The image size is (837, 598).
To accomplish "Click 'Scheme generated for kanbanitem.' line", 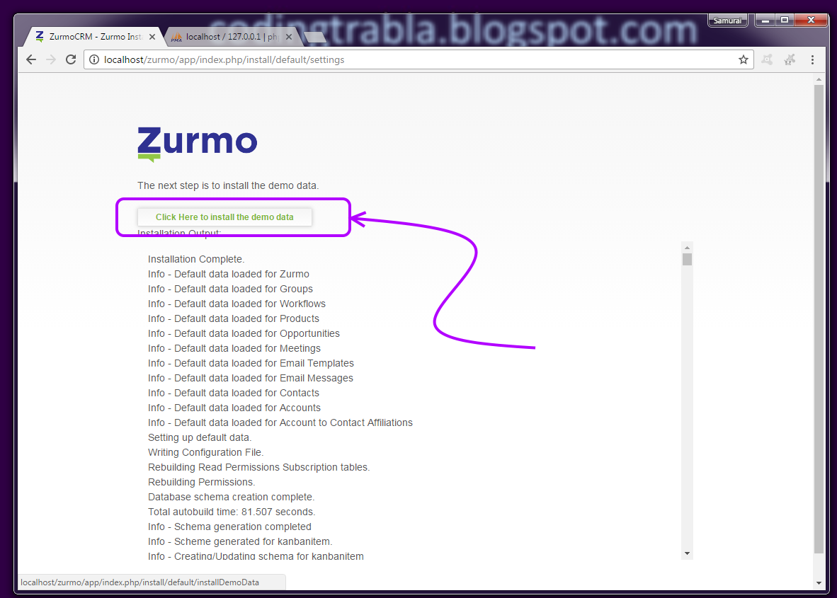I will click(240, 542).
